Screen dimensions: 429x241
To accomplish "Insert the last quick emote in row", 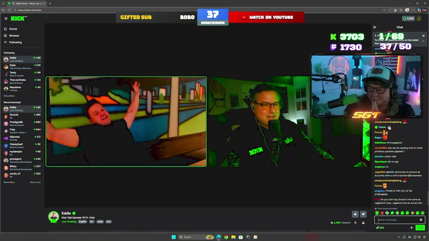I will coord(423,213).
